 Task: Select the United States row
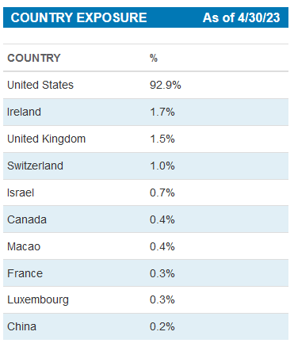(146, 85)
